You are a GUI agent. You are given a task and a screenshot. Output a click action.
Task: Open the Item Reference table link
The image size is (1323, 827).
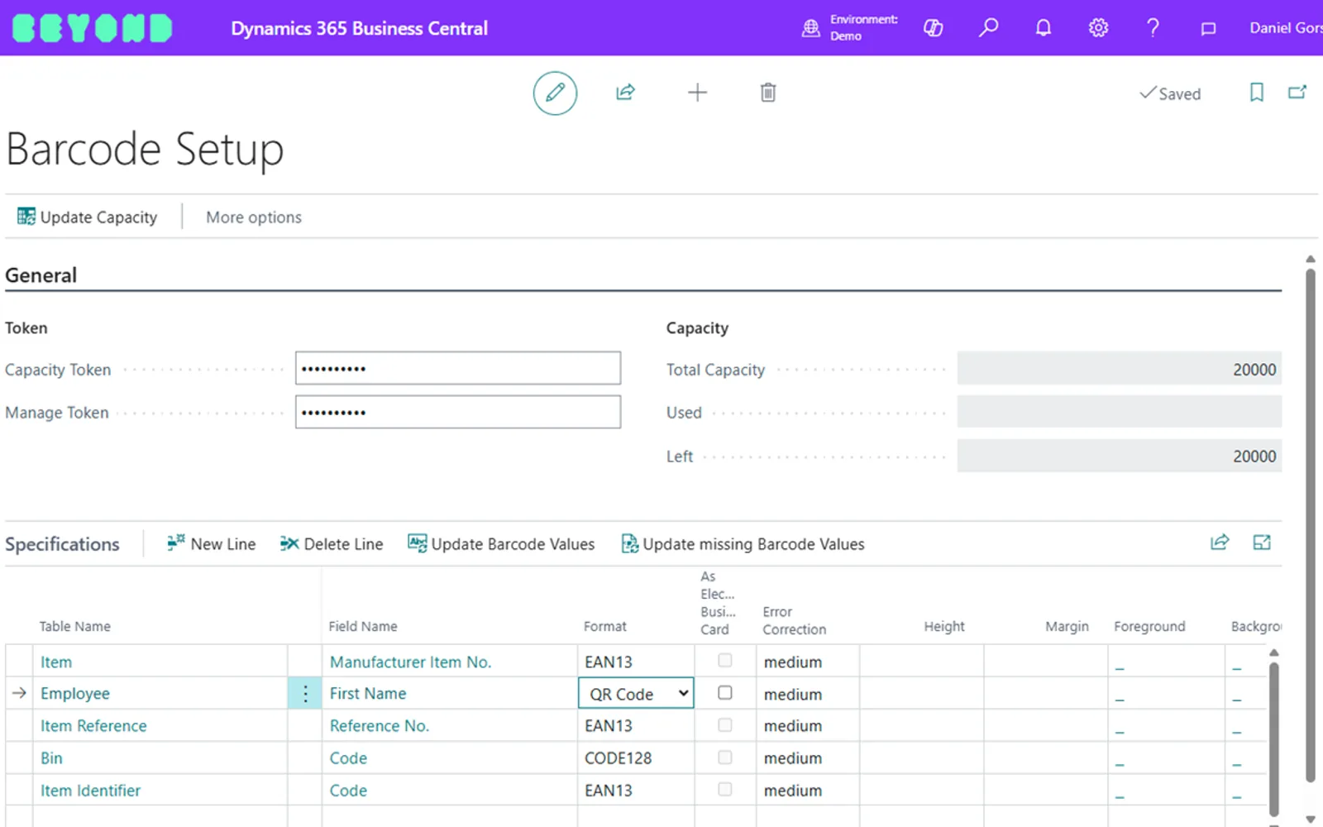coord(93,725)
